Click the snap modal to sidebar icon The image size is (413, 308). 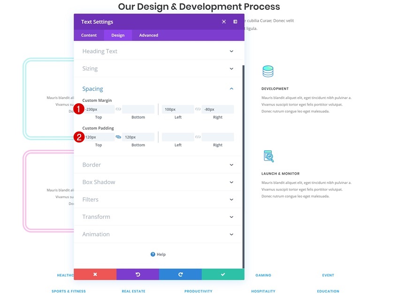[235, 22]
